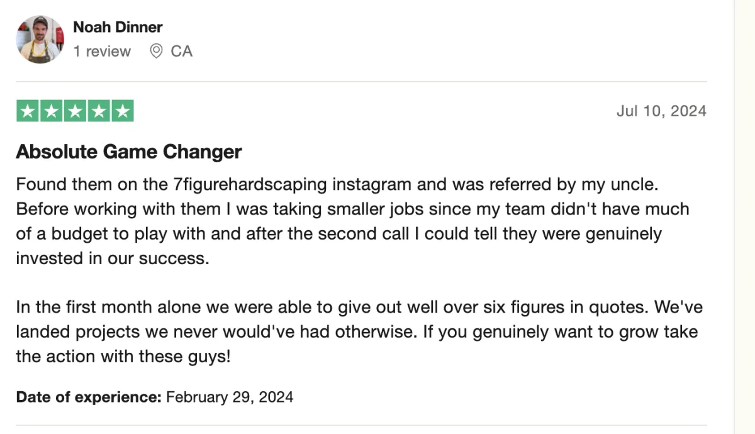
Task: Click the phrase 'invested in our success.'
Action: 112,259
